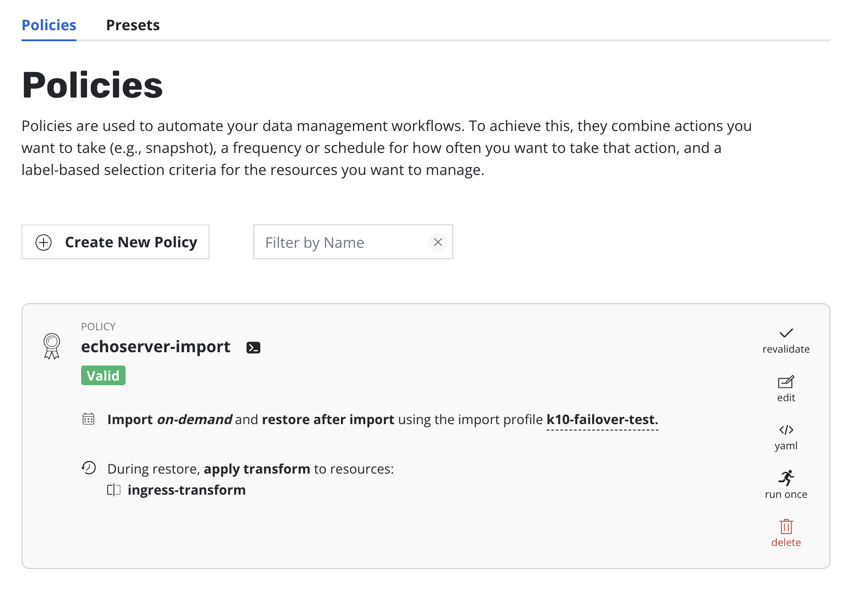Click the revalidate checkmark icon

click(785, 333)
